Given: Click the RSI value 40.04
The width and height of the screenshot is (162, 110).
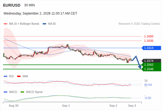Looking at the screenshot, I should [148, 85].
